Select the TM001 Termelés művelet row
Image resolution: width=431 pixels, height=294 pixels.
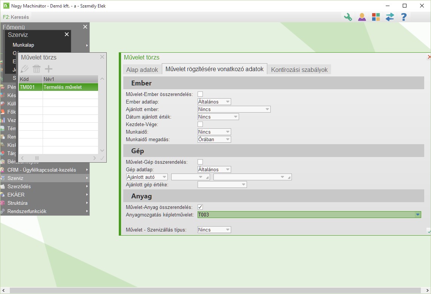(x=58, y=87)
